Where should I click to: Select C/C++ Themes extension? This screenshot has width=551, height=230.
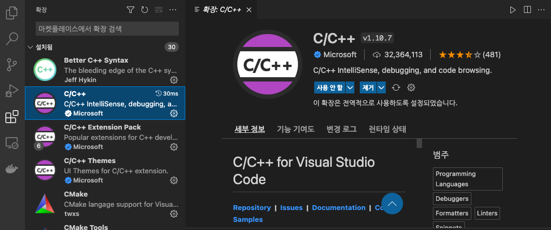tap(105, 170)
